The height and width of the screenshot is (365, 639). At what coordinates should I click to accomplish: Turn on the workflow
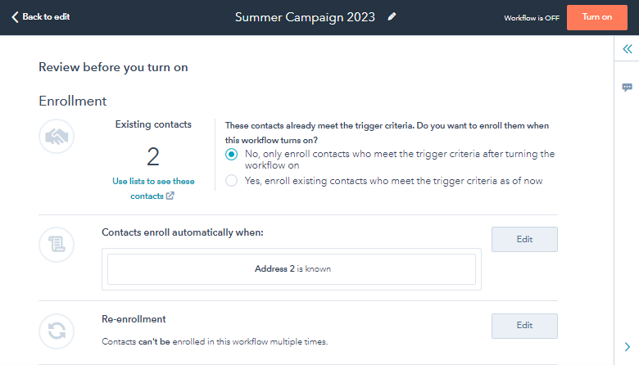coord(597,17)
